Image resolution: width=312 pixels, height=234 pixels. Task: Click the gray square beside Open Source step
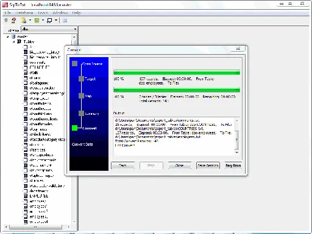point(74,64)
